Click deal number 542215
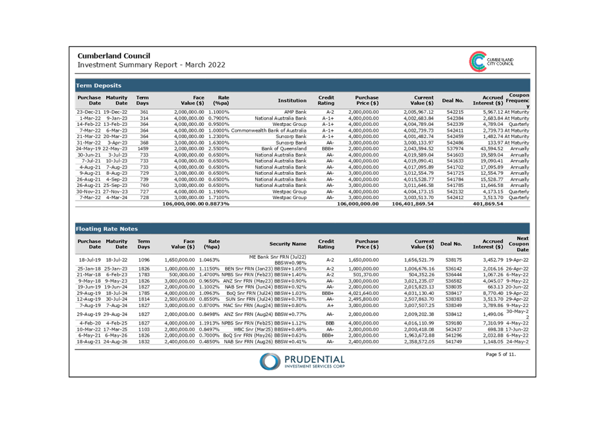Screen dimensions: 605x424 [455, 112]
